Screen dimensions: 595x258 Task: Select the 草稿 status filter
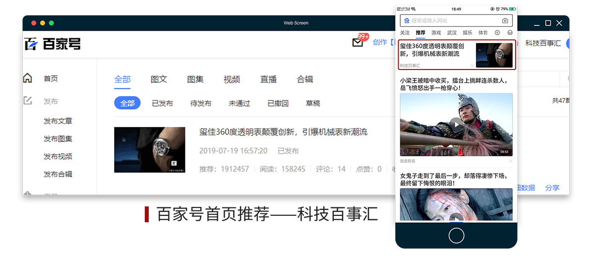click(x=313, y=103)
